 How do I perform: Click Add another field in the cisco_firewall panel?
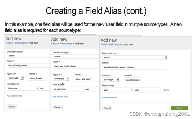14,96
